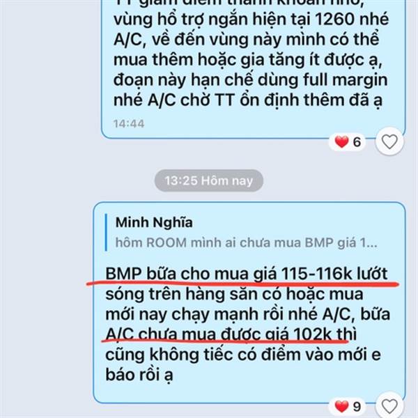This screenshot has height=418, width=418.
Task: Jump to quoted message "hôm ROOM mình ai chưa mua"
Action: click(246, 242)
